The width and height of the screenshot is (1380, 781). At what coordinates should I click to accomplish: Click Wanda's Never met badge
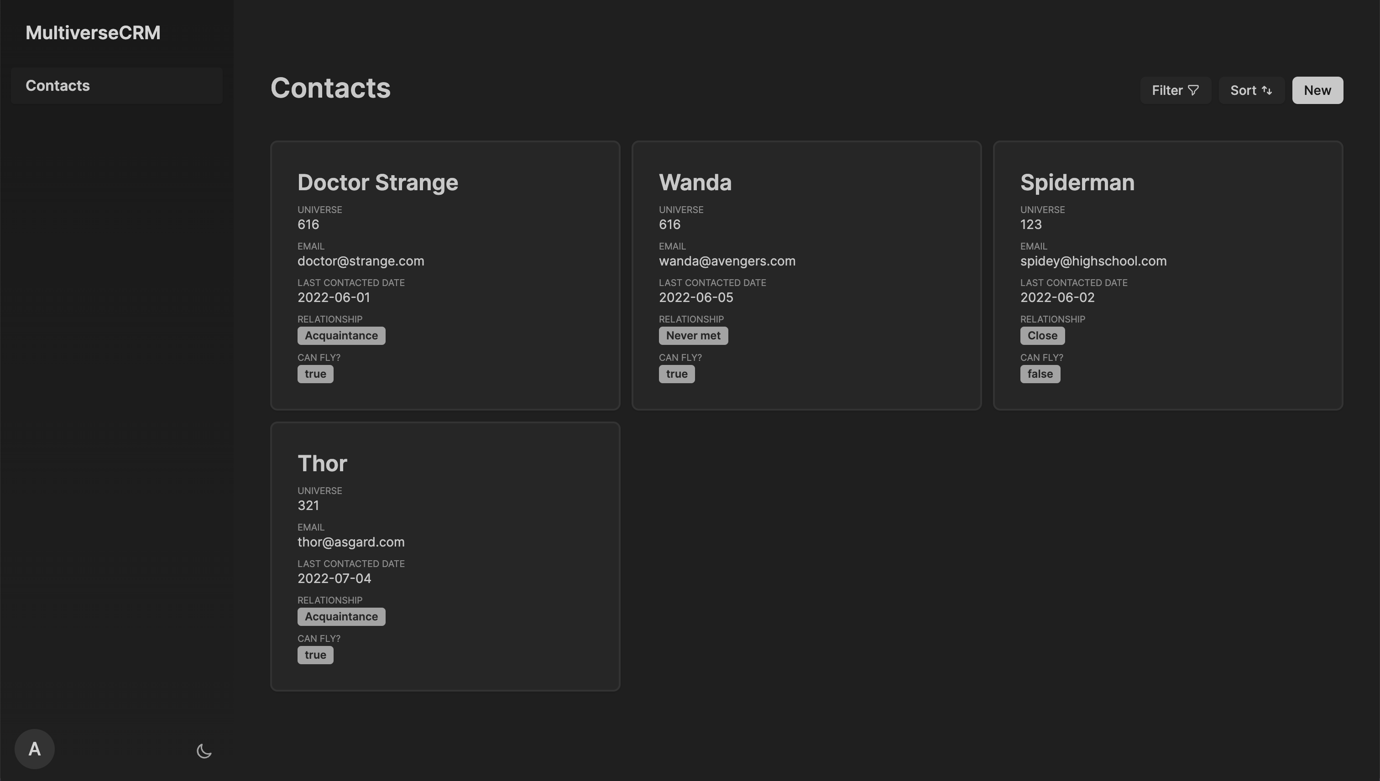[x=693, y=336]
